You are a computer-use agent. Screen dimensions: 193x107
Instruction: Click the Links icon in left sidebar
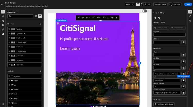pyautogui.click(x=3, y=30)
